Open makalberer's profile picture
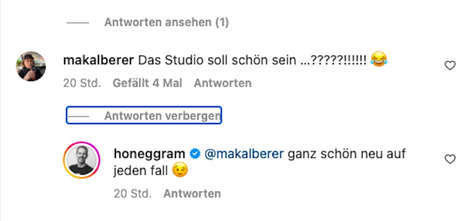The height and width of the screenshot is (221, 468). [31, 66]
